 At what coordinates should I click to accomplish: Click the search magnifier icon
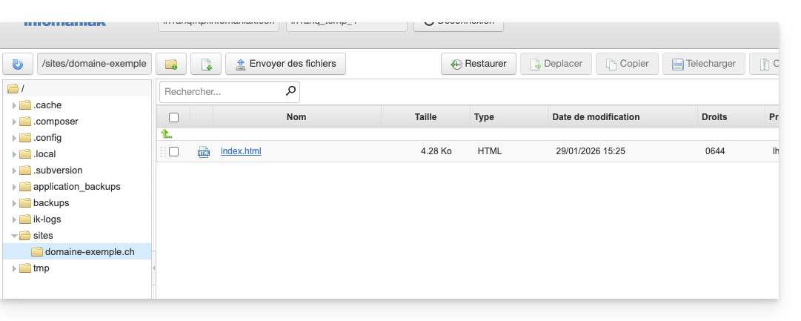pos(290,92)
